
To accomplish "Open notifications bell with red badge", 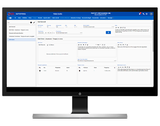I will tap(140, 14).
